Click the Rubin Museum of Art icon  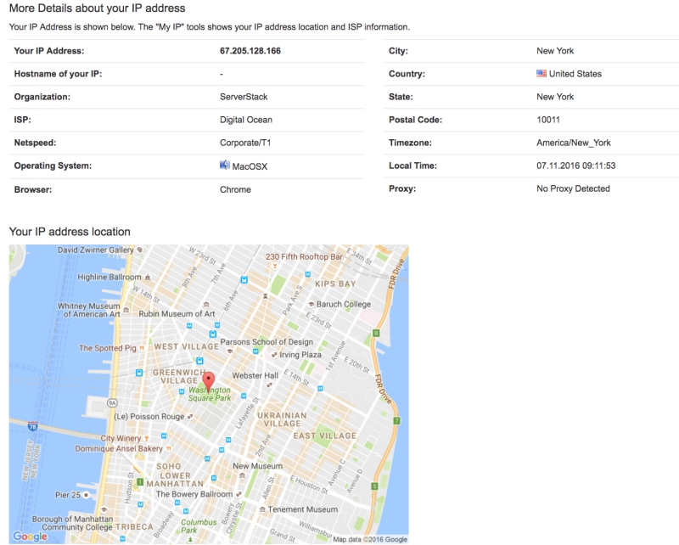(x=206, y=305)
